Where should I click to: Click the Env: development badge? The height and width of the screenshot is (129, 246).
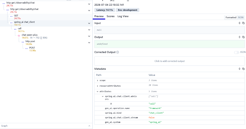(x=128, y=10)
